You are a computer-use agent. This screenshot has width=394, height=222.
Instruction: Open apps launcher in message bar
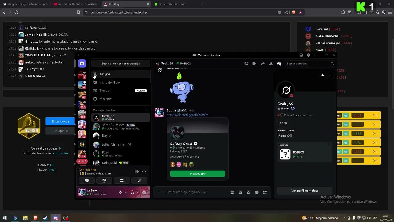point(265,192)
